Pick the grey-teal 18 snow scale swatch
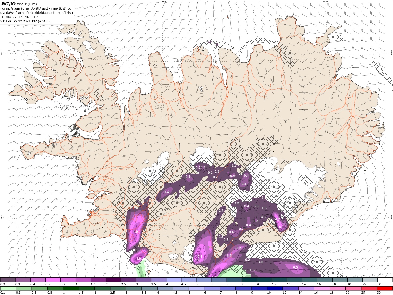 (340, 280)
